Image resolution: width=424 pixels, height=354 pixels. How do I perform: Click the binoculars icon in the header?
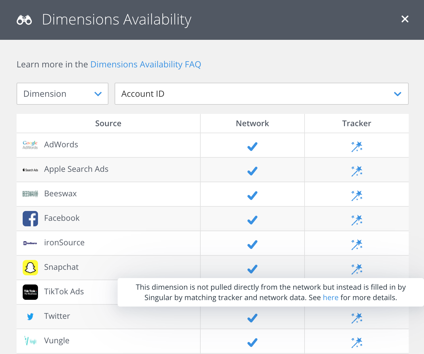click(24, 20)
